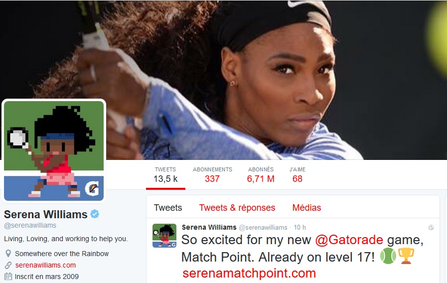447x283 pixels.
Task: View the 337 Abonnements list
Action: click(212, 175)
